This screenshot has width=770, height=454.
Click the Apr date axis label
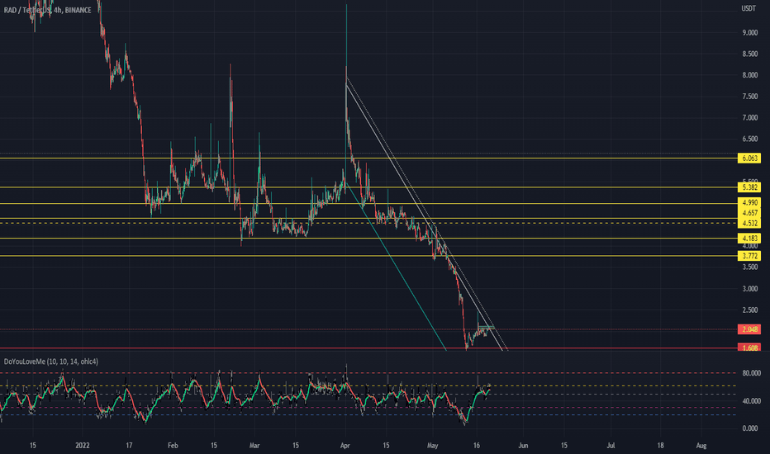(x=345, y=446)
